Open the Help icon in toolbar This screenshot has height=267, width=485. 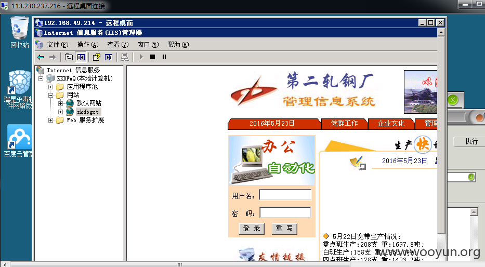point(97,57)
